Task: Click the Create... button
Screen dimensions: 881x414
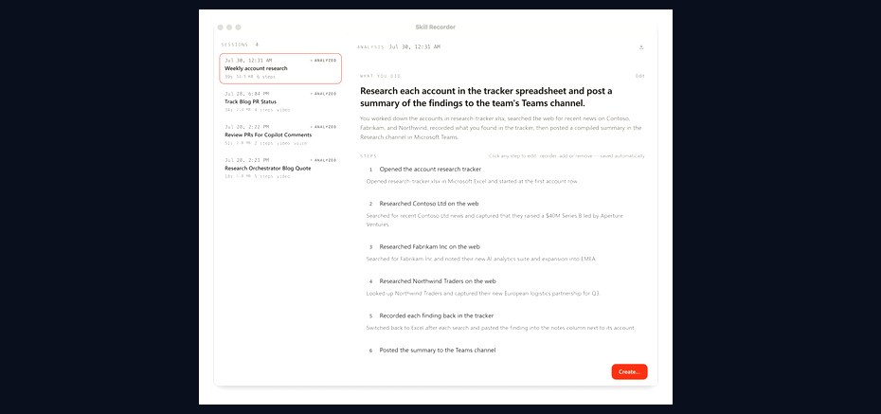Action: click(x=629, y=372)
